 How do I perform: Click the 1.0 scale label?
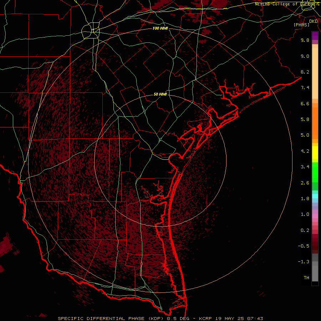point(305,214)
